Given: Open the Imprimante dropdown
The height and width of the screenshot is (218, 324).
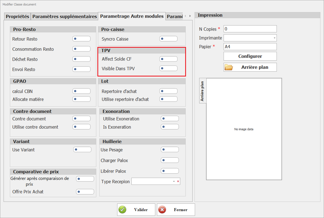Looking at the screenshot, I should [274, 38].
